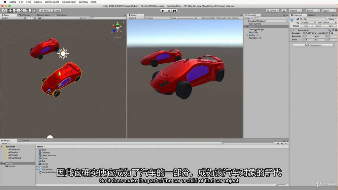Open the Layout dropdown
The height and width of the screenshot is (190, 338).
click(x=329, y=11)
